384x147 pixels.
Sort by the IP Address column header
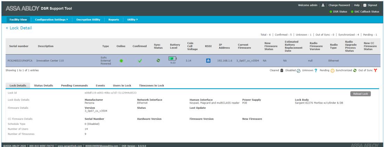click(x=224, y=46)
